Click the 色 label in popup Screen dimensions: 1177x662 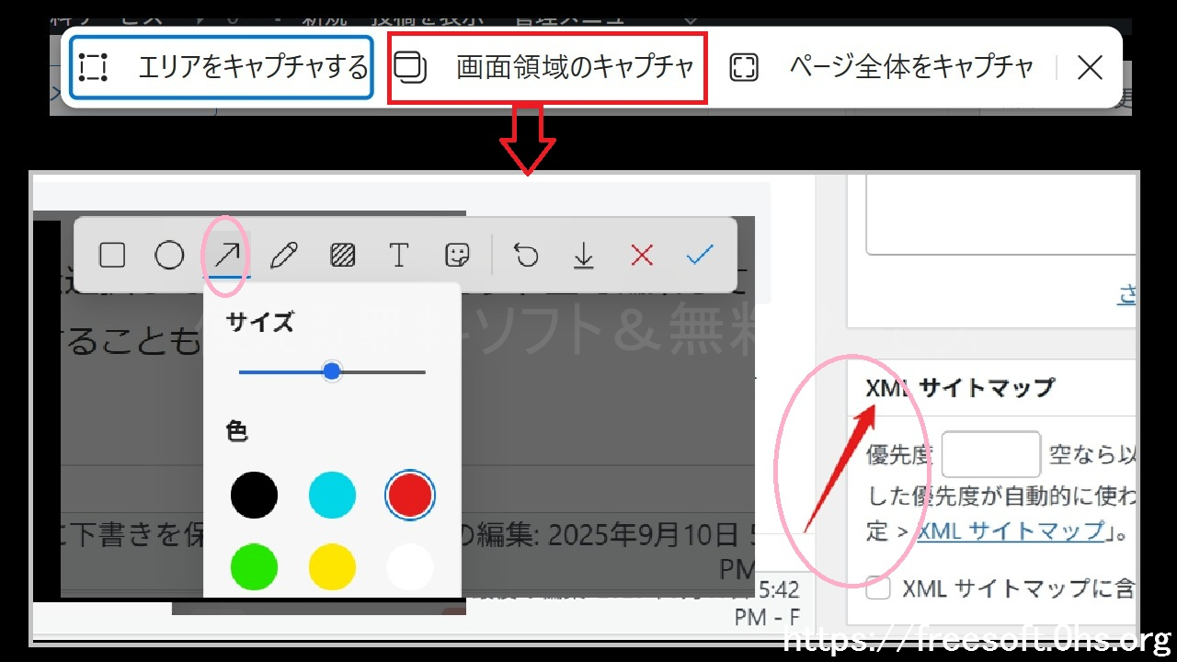(x=237, y=430)
